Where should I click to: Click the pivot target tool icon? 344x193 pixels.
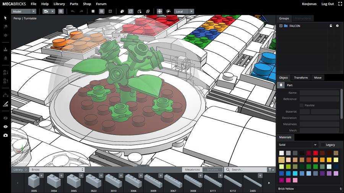click(x=5, y=35)
